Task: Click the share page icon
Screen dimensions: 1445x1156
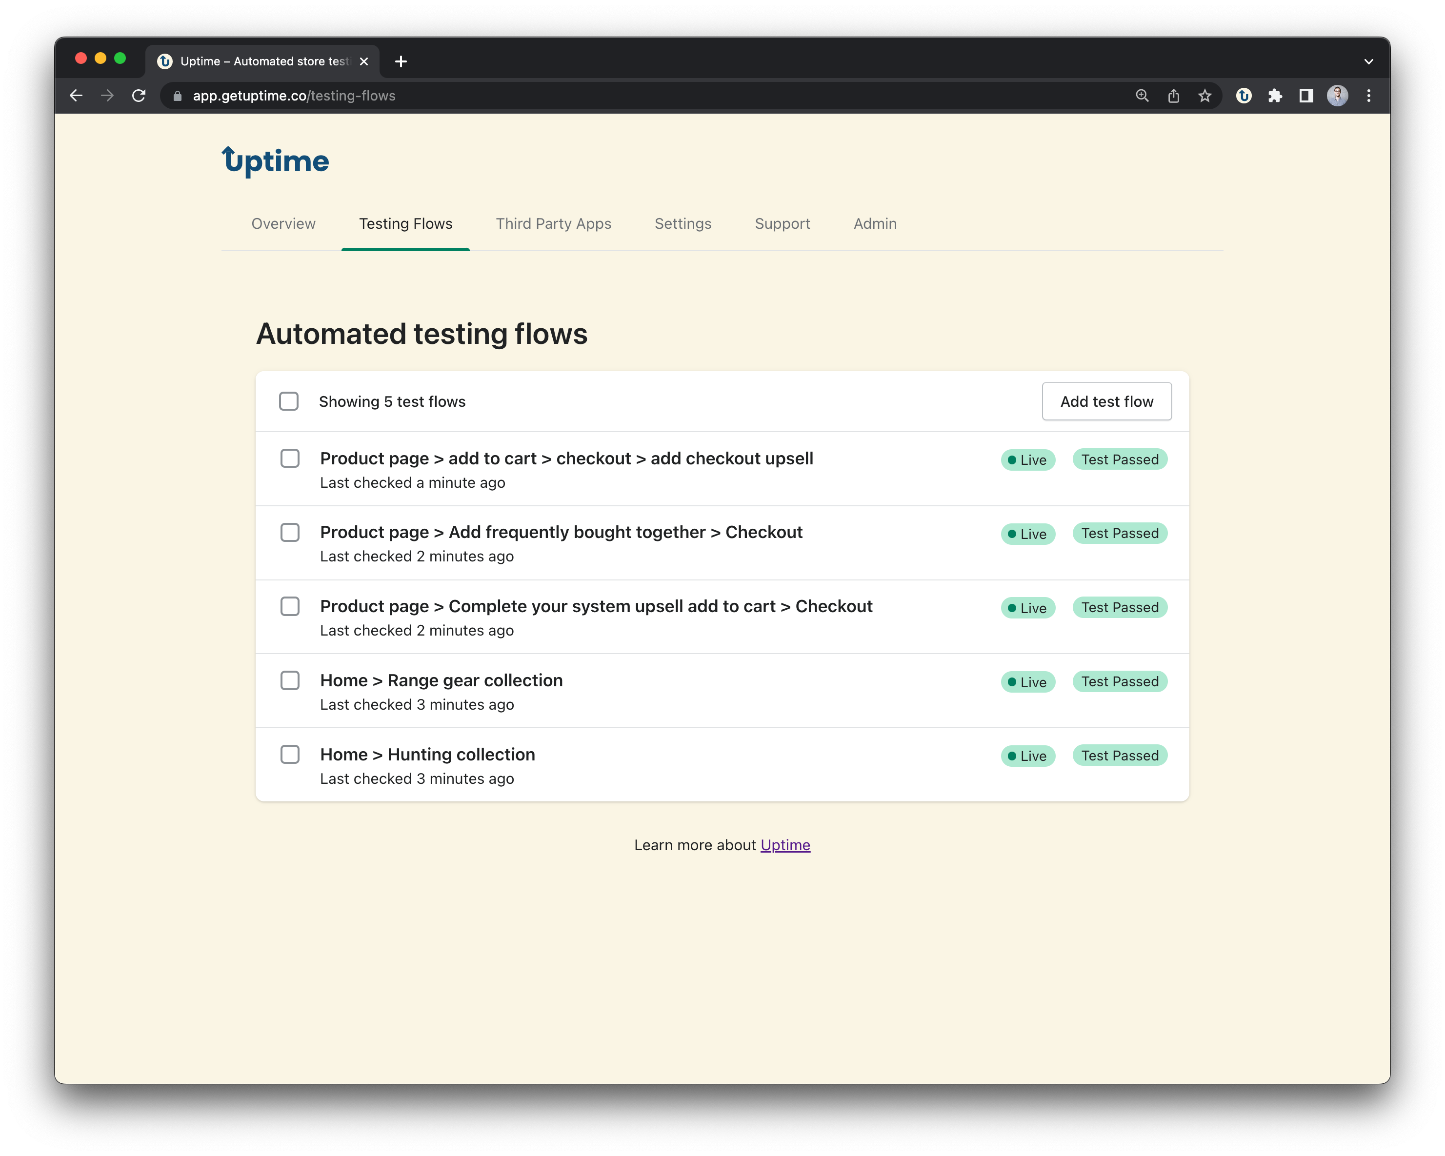Action: (x=1174, y=96)
